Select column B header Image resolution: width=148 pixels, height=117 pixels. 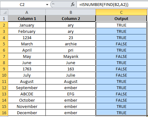tap(71, 12)
